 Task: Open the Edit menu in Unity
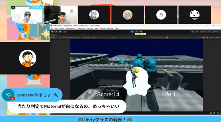coord(56,28)
